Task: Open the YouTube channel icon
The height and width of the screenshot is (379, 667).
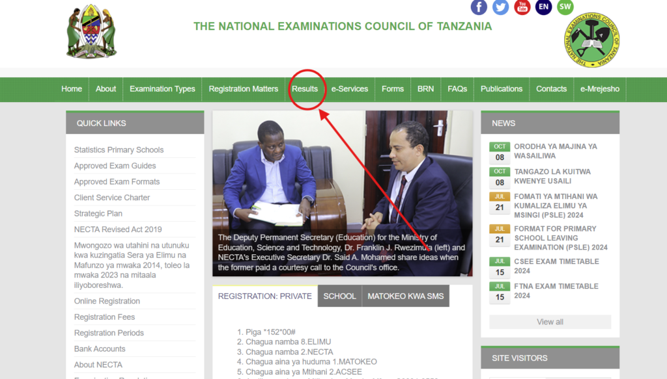Action: click(x=522, y=7)
